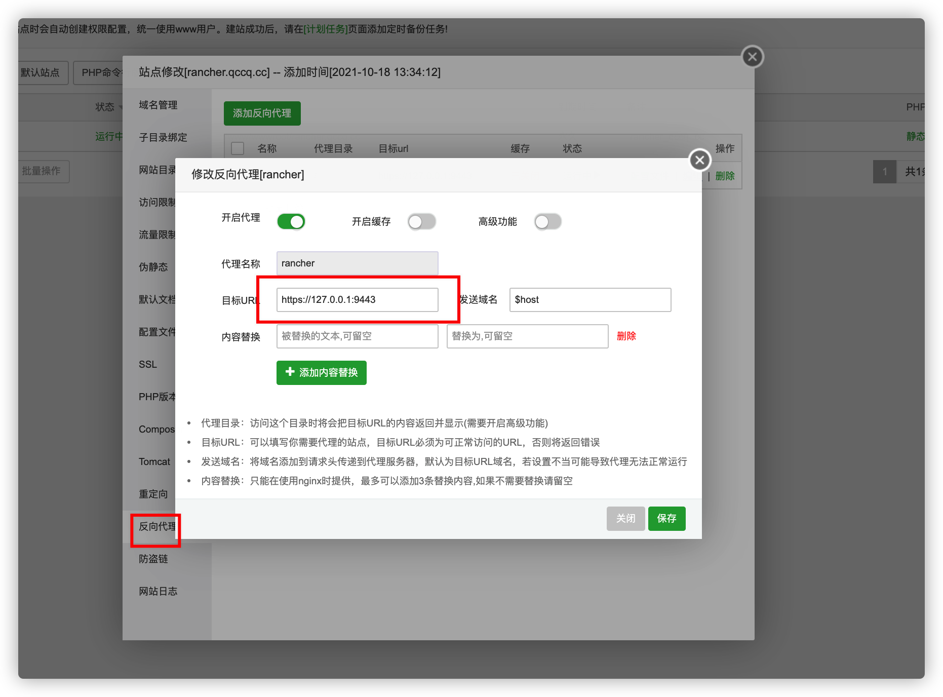Open the 网站目录 sidebar tab
943x697 pixels.
click(x=157, y=170)
